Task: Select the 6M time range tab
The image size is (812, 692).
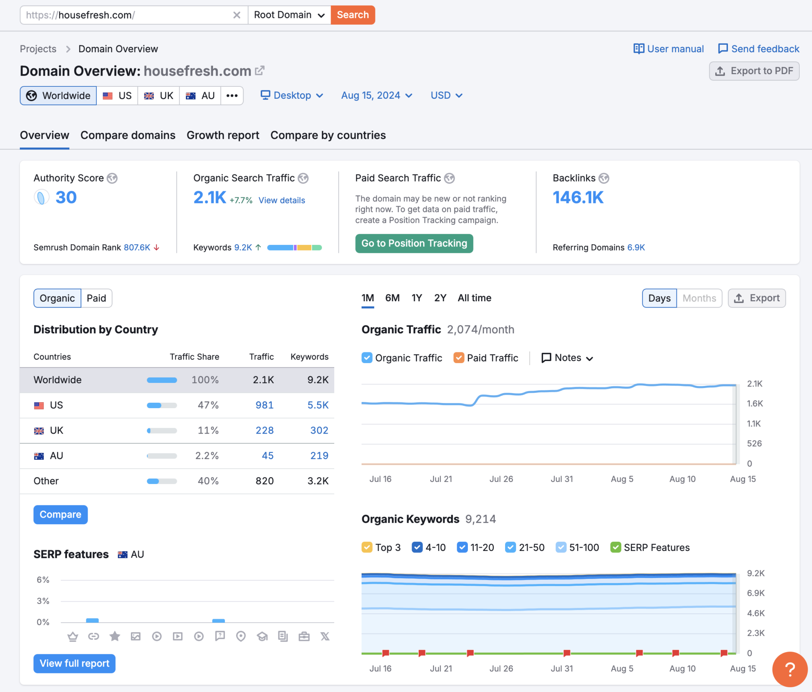Action: tap(392, 298)
